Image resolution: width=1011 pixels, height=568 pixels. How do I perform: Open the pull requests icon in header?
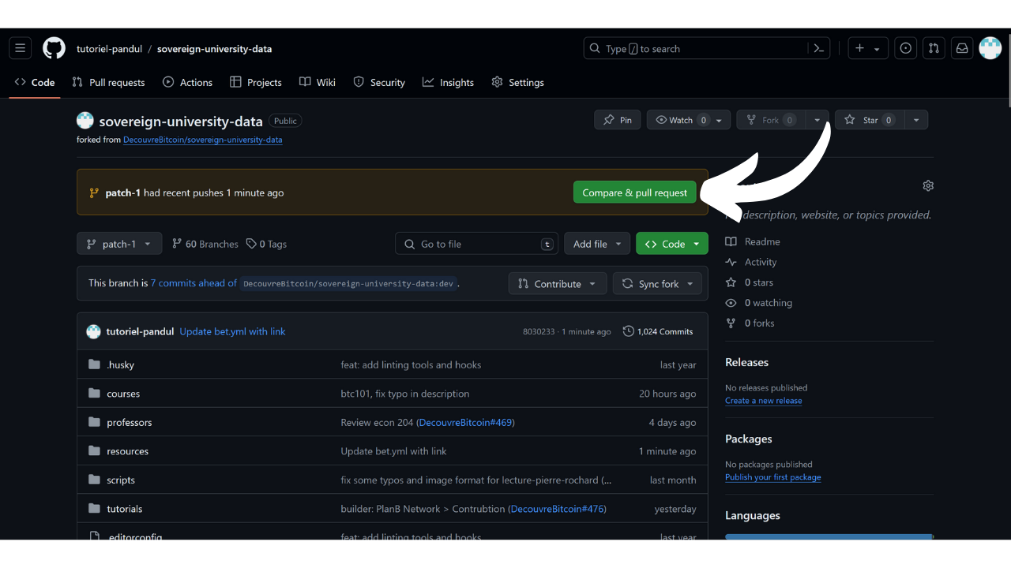click(934, 48)
